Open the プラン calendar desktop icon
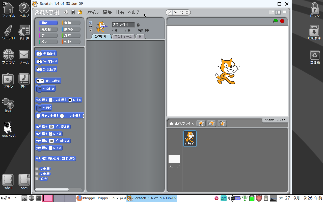The width and height of the screenshot is (323, 202). pyautogui.click(x=8, y=81)
